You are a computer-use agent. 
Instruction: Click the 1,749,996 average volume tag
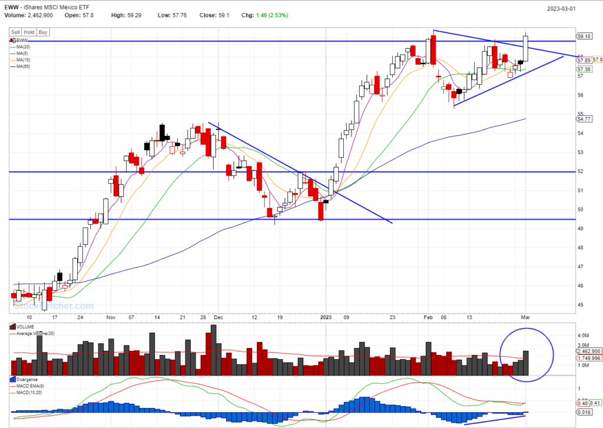588,358
